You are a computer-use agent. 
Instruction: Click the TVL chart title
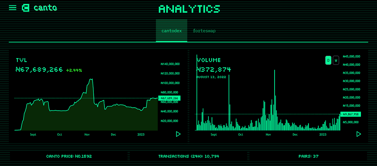21,60
